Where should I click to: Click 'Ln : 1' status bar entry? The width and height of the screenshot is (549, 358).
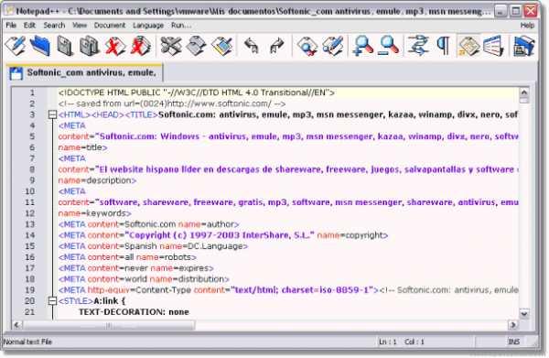pos(388,342)
